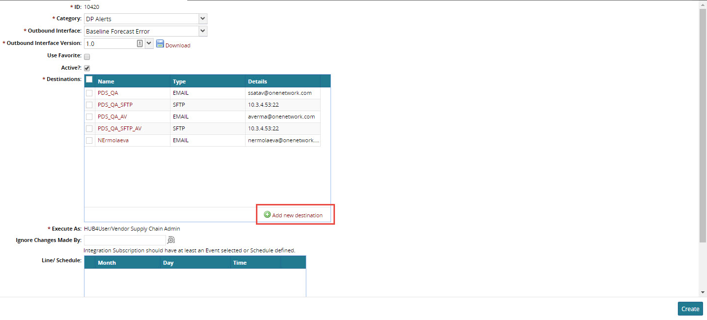Click Add new destination link
The height and width of the screenshot is (320, 707).
(297, 215)
